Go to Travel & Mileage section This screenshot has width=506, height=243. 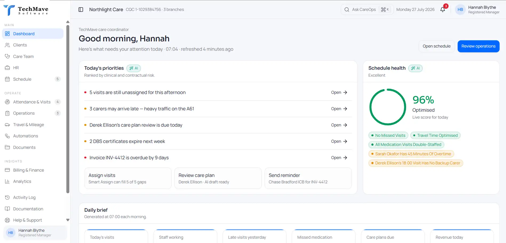coord(33,125)
